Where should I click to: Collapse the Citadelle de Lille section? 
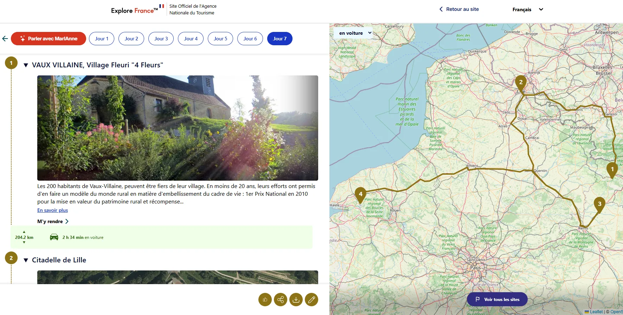(x=26, y=260)
